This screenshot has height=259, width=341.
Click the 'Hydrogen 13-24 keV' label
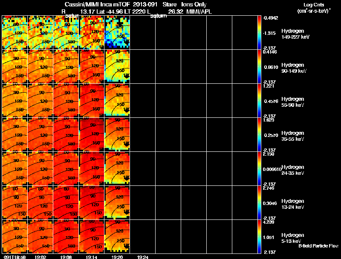point(293,204)
